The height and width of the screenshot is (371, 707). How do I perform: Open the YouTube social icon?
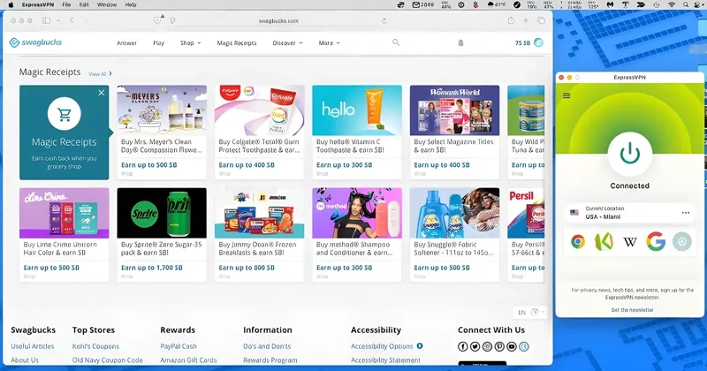(x=512, y=346)
